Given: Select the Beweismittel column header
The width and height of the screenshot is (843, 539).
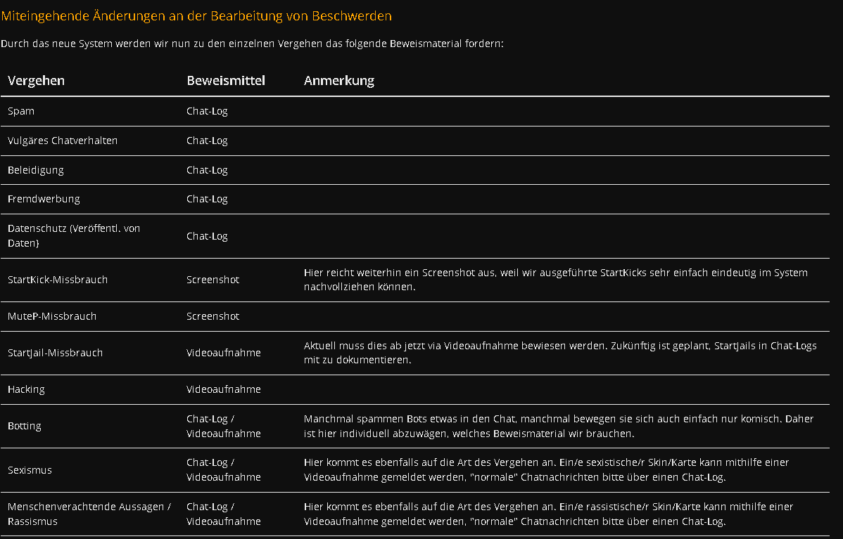Looking at the screenshot, I should click(226, 81).
